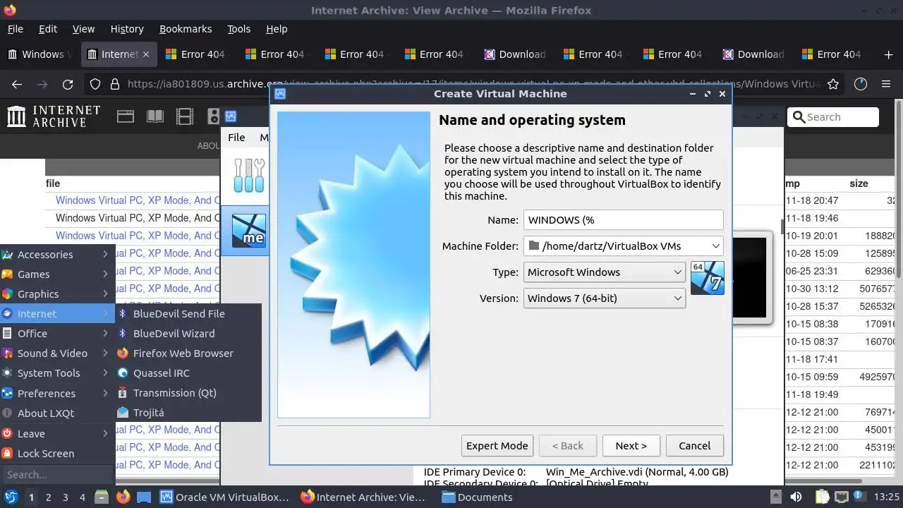The image size is (903, 508).
Task: Click Firefox back arrow
Action: (x=17, y=84)
